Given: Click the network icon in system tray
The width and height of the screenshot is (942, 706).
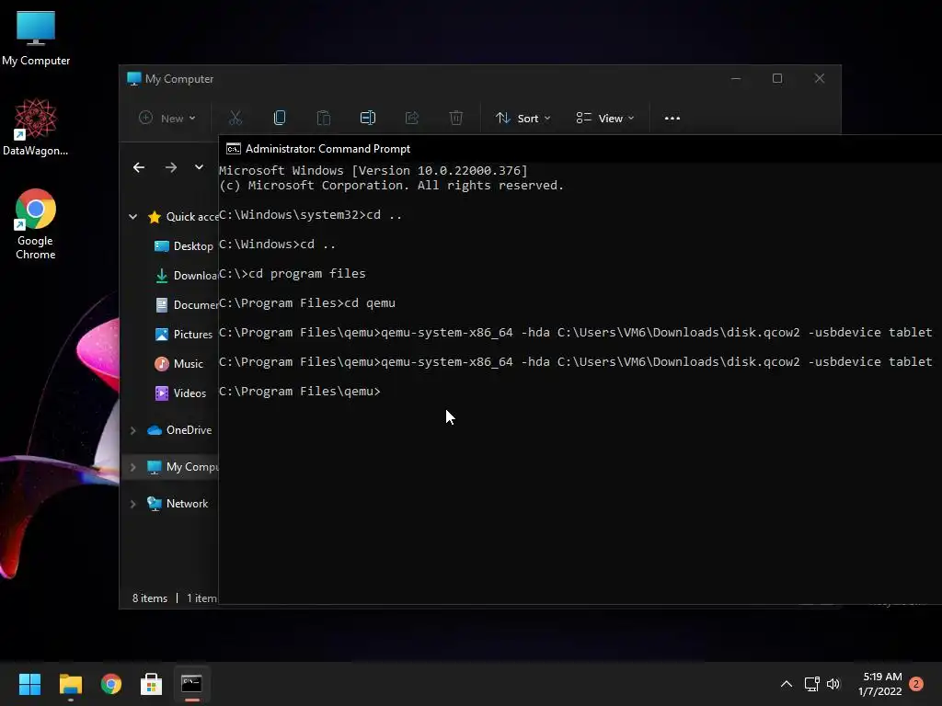Looking at the screenshot, I should (x=811, y=684).
